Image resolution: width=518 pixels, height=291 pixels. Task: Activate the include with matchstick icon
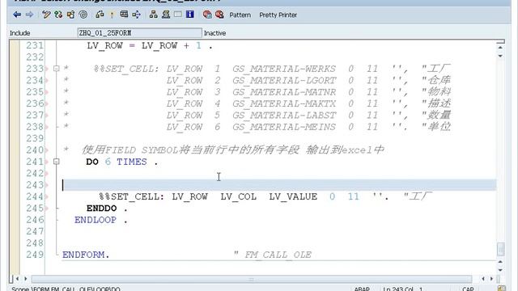[x=112, y=15]
